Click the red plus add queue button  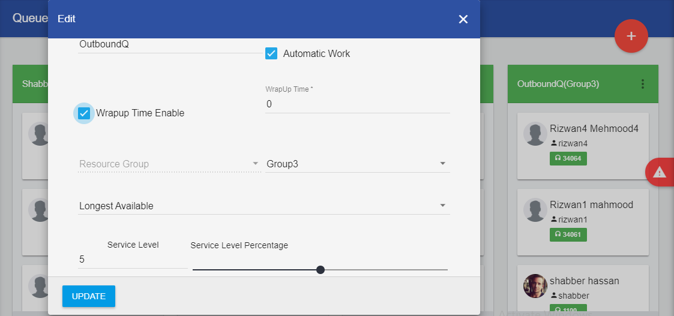tap(631, 36)
